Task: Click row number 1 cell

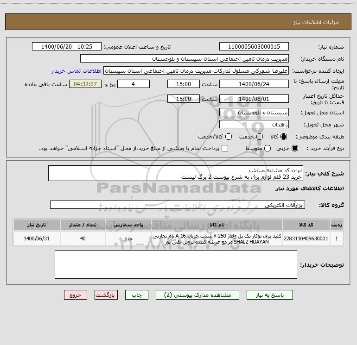Action: [x=337, y=238]
